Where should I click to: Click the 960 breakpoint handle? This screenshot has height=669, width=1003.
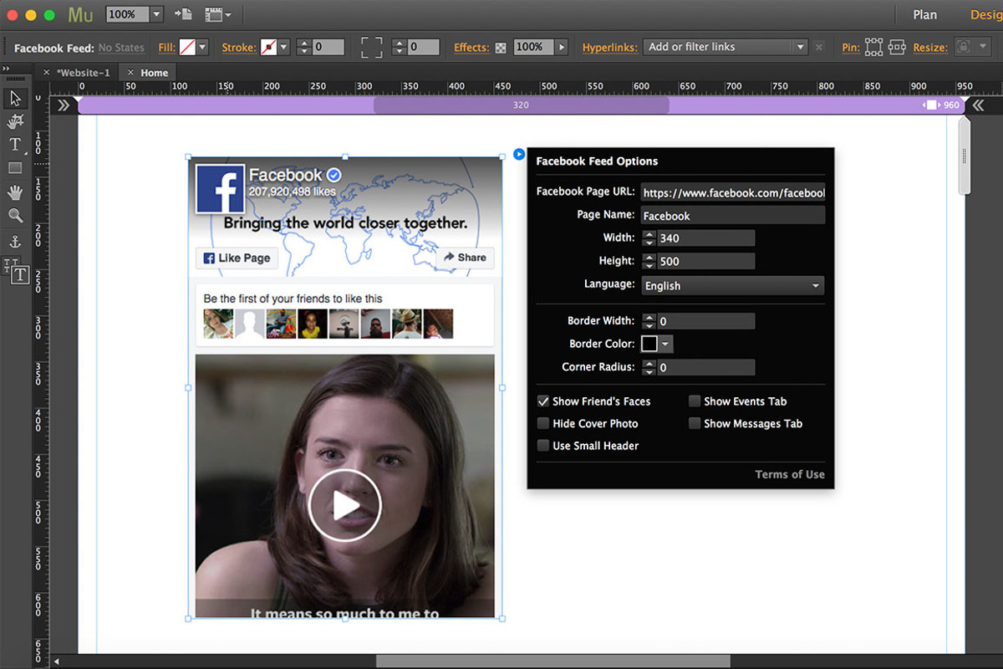tap(930, 105)
